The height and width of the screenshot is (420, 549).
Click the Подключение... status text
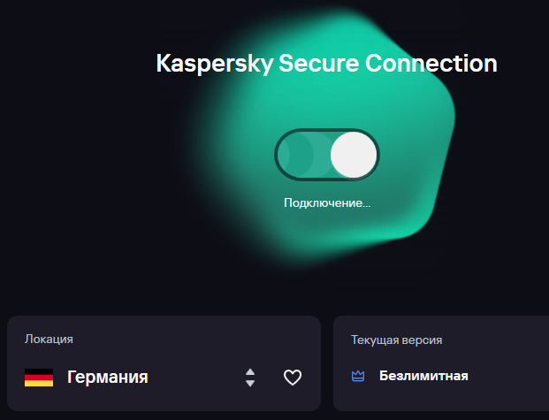coord(327,203)
